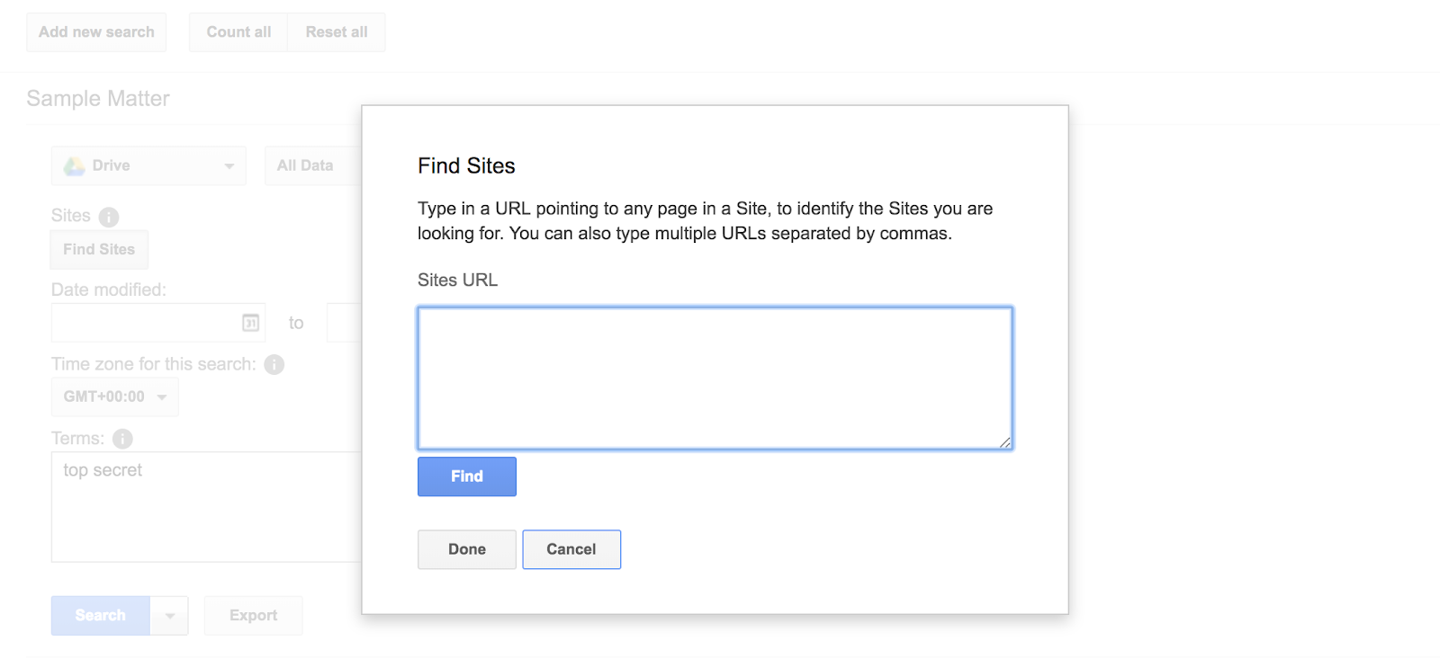Screen dimensions: 1440x659
Task: Open the Search button's dropdown arrow
Action: click(169, 615)
